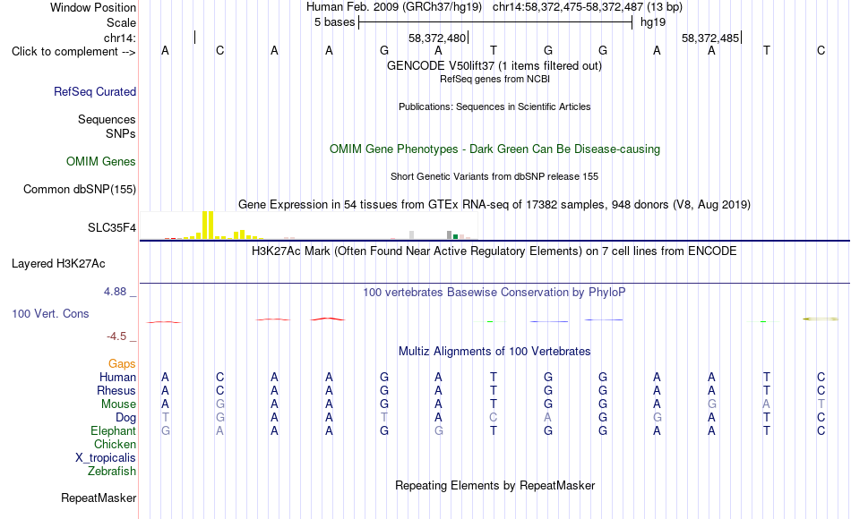Click the GENCODE V50lift37 track title
Viewport: 851px width, 519px height.
tap(494, 65)
